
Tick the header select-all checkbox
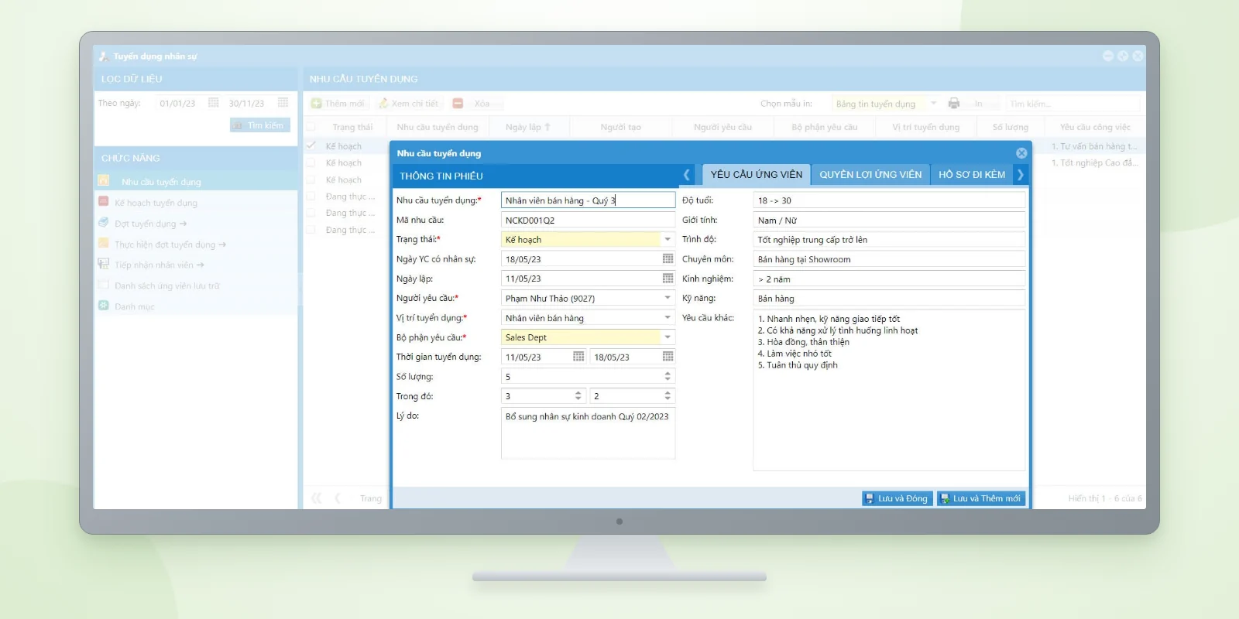(311, 127)
